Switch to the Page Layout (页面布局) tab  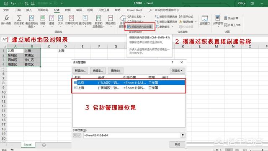(x=43, y=10)
